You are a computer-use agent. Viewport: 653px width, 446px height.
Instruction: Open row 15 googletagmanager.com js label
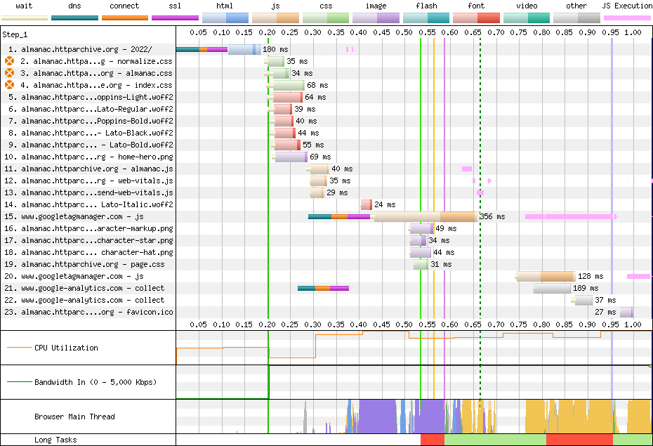(x=74, y=216)
